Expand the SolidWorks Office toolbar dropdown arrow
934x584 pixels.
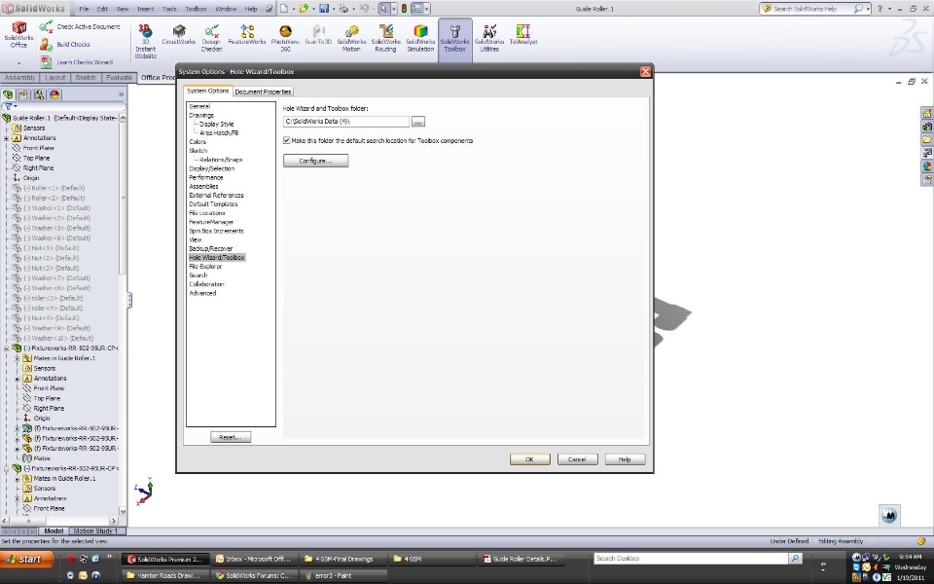click(x=19, y=62)
